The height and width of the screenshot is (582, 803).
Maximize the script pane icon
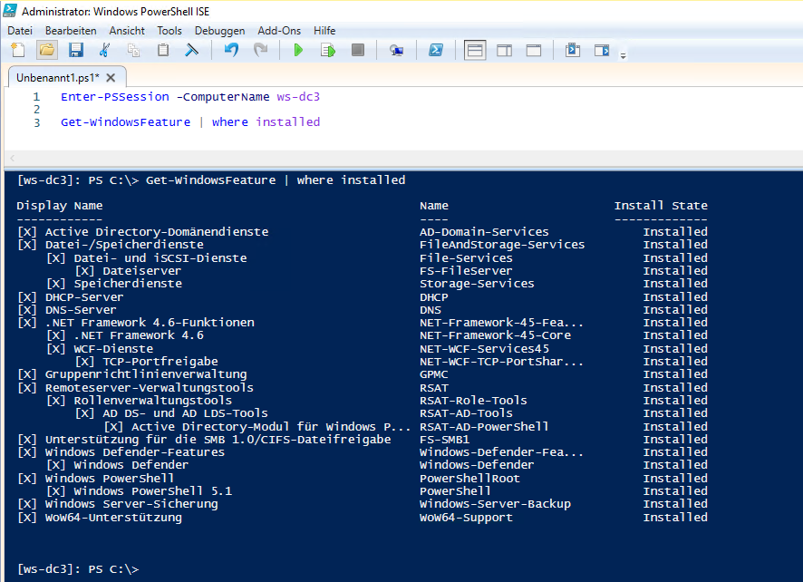[534, 50]
